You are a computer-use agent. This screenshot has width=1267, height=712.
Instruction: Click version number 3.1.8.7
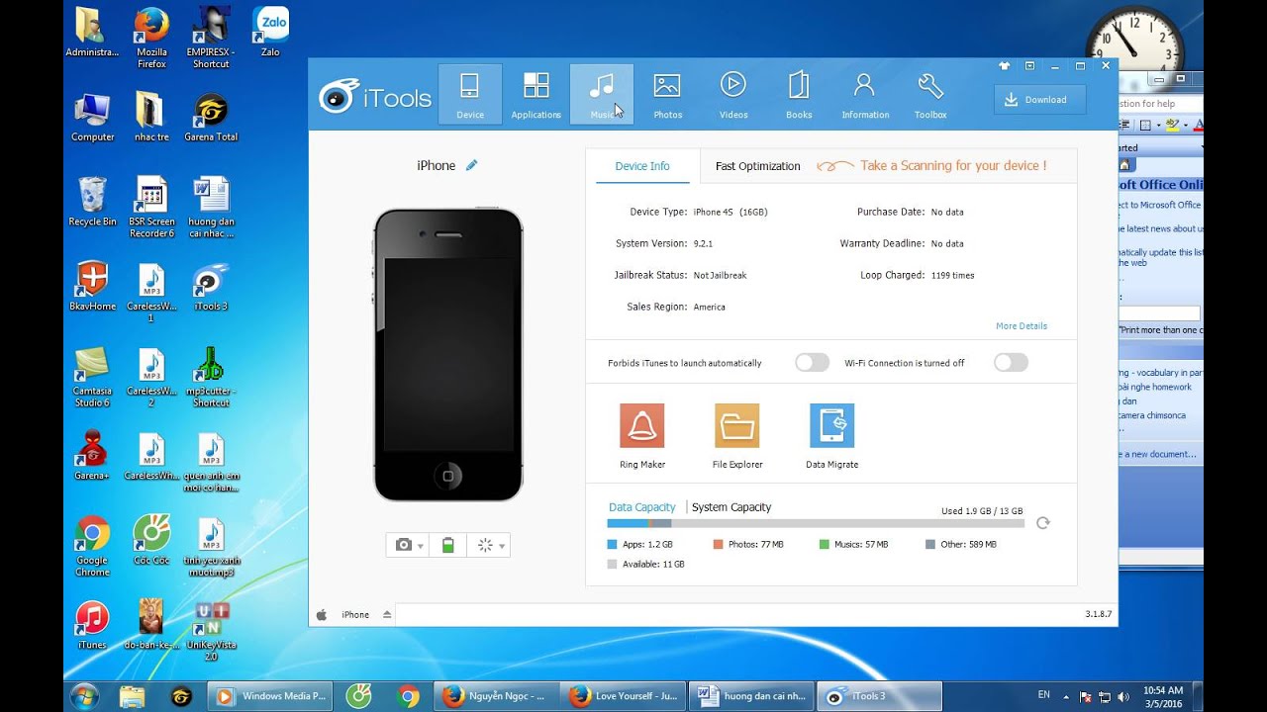[1098, 614]
